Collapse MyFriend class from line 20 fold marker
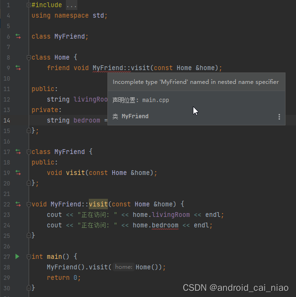The height and width of the screenshot is (297, 296). coord(29,183)
